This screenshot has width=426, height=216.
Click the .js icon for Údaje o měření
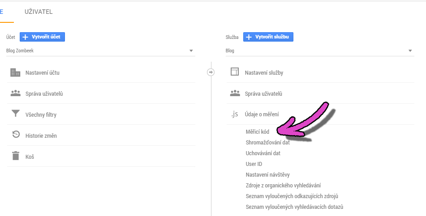[x=234, y=114]
